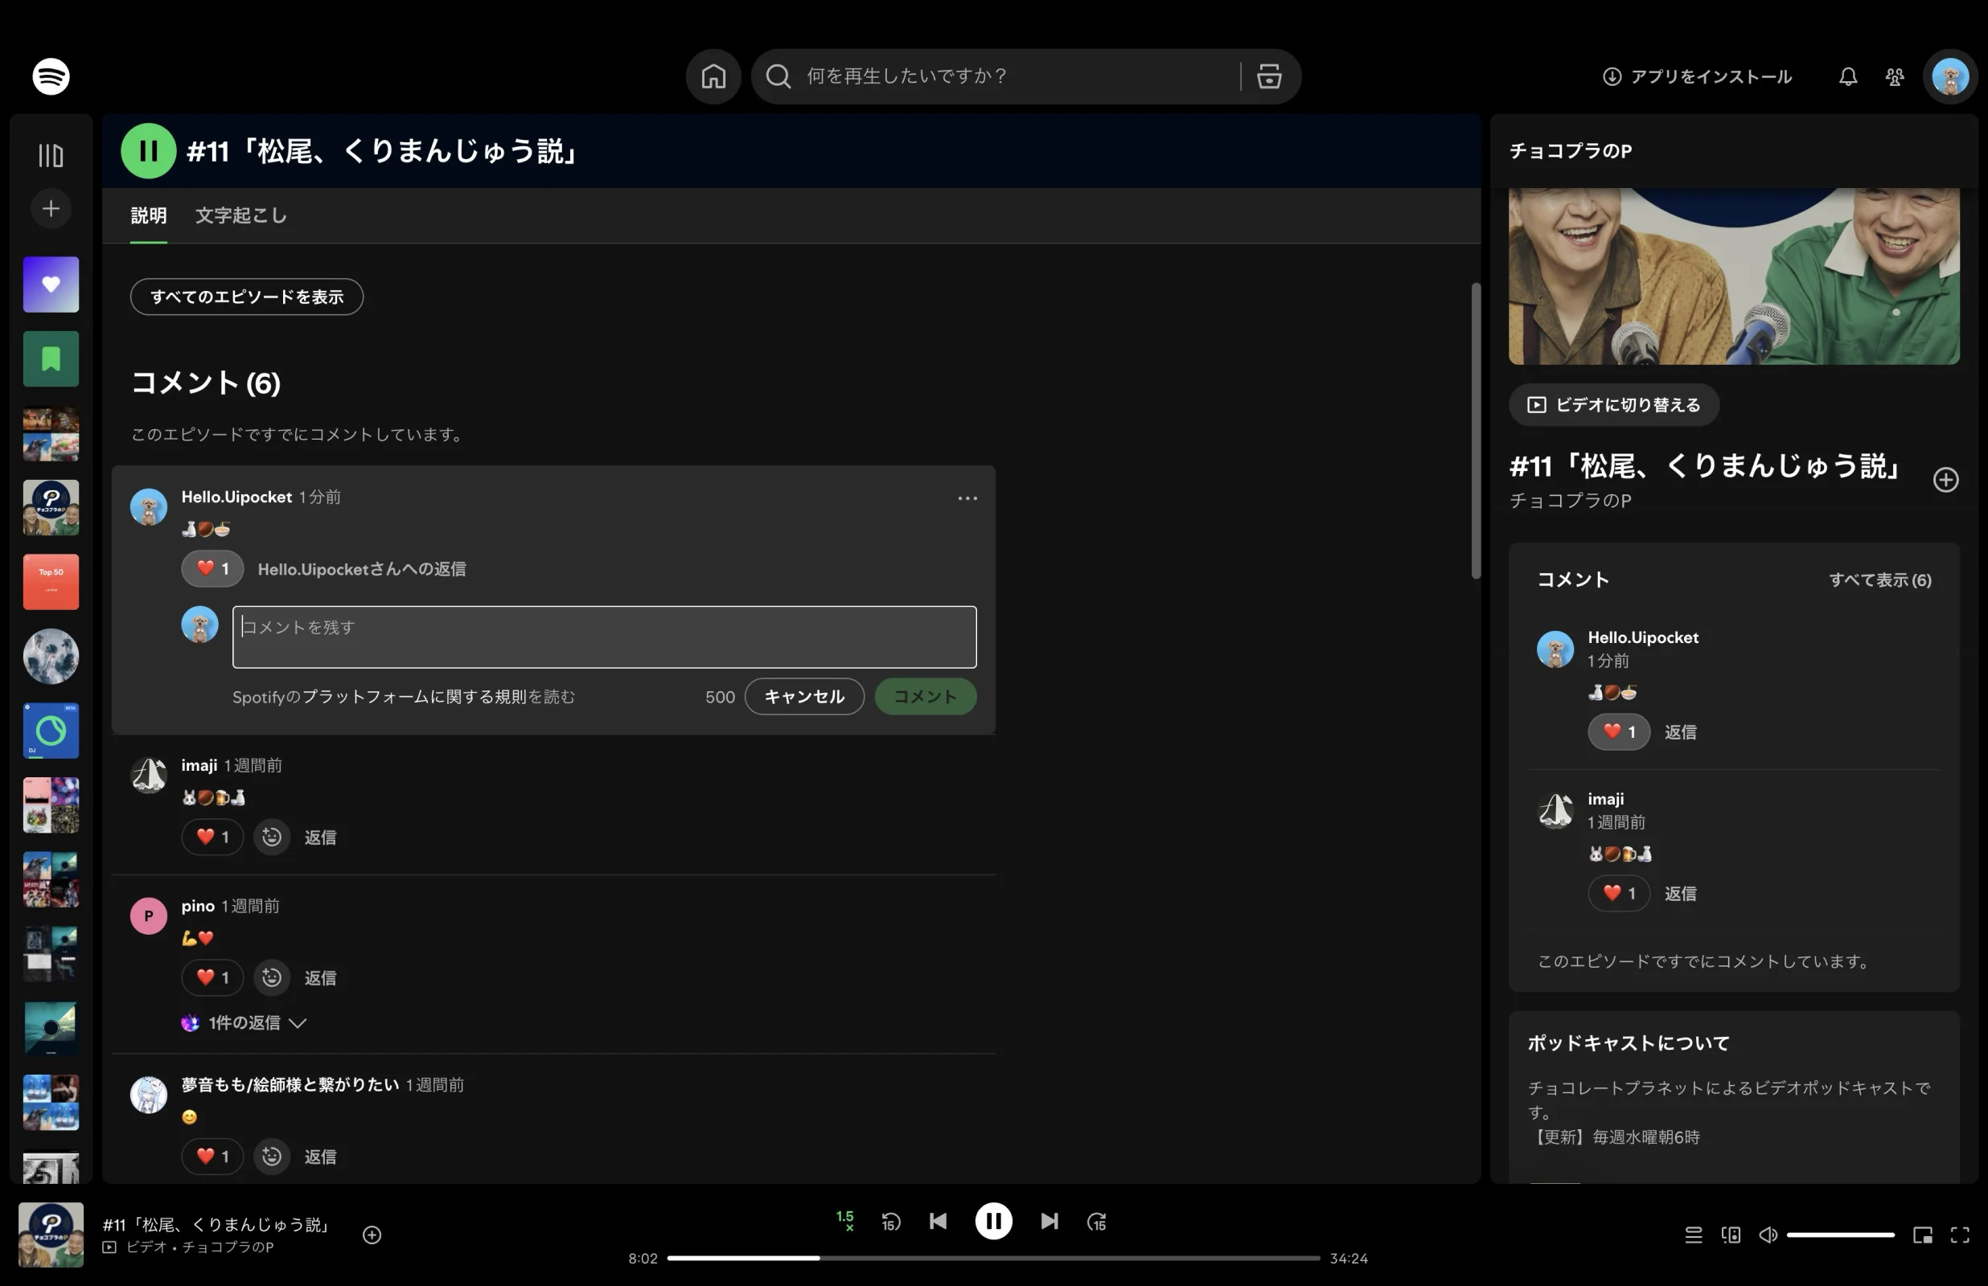The width and height of the screenshot is (1988, 1286).
Task: Select the 説明 tab
Action: 149,215
